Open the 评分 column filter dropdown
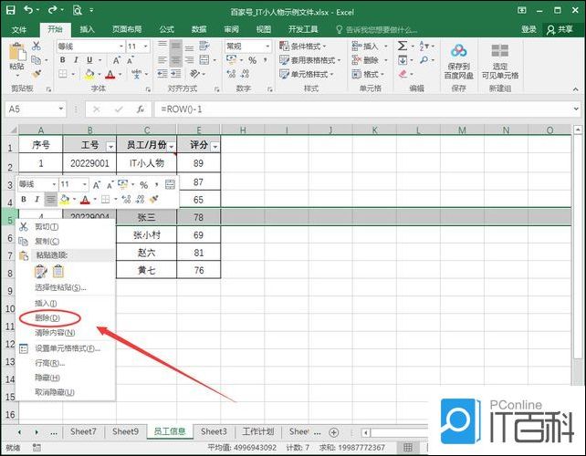This screenshot has width=586, height=456. (x=215, y=146)
